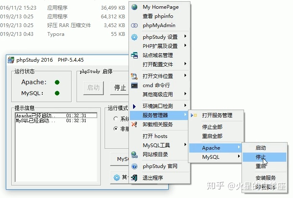This screenshot has width=293, height=198.
Task: Click the phpStudy 2016 title bar app icon
Action: pyautogui.click(x=11, y=60)
